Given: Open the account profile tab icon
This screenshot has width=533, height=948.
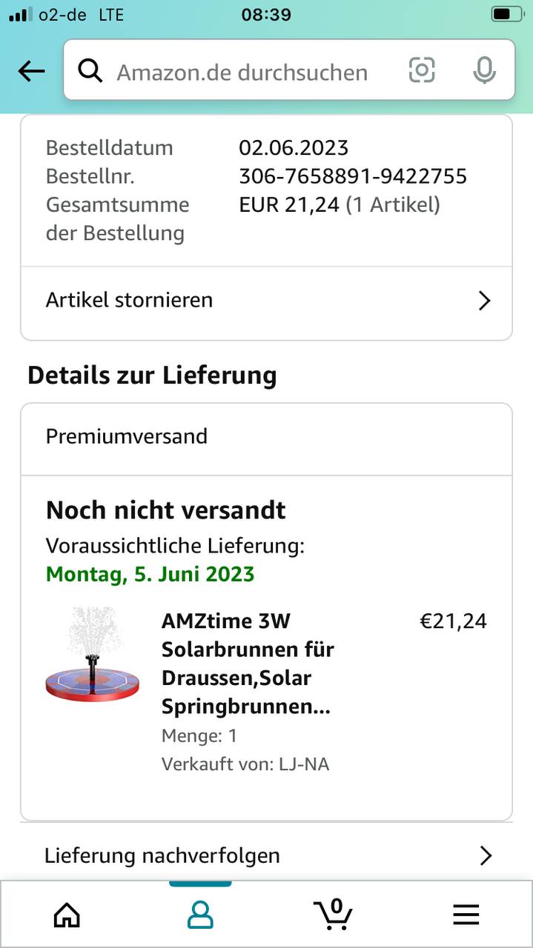Looking at the screenshot, I should (x=200, y=915).
